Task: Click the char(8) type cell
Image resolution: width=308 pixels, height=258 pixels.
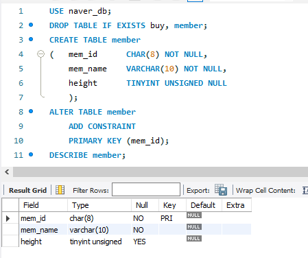Action: [x=99, y=218]
